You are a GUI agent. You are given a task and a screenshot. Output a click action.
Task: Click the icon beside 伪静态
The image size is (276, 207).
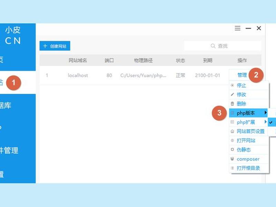click(x=232, y=150)
